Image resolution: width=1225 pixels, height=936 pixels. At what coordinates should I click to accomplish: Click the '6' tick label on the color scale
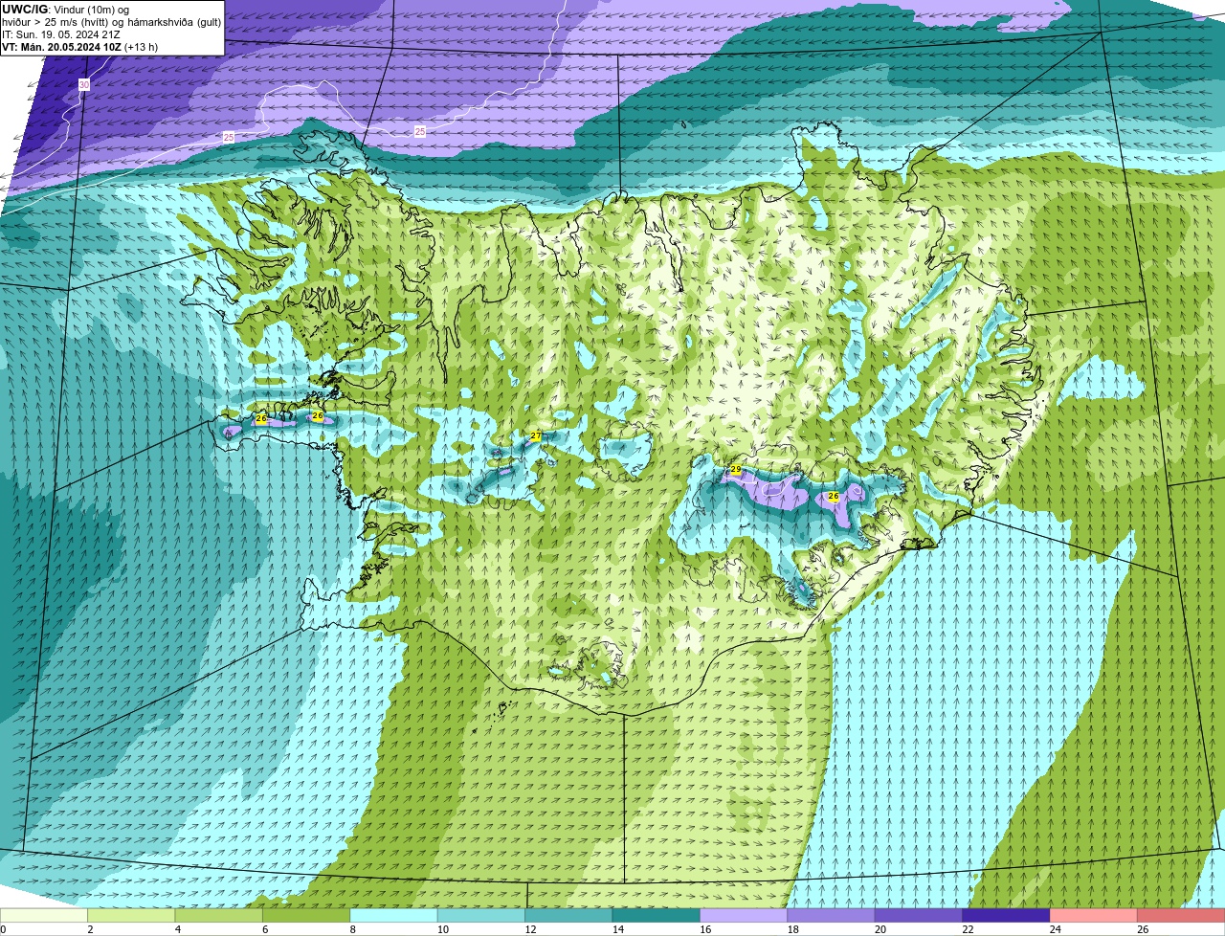pyautogui.click(x=264, y=929)
